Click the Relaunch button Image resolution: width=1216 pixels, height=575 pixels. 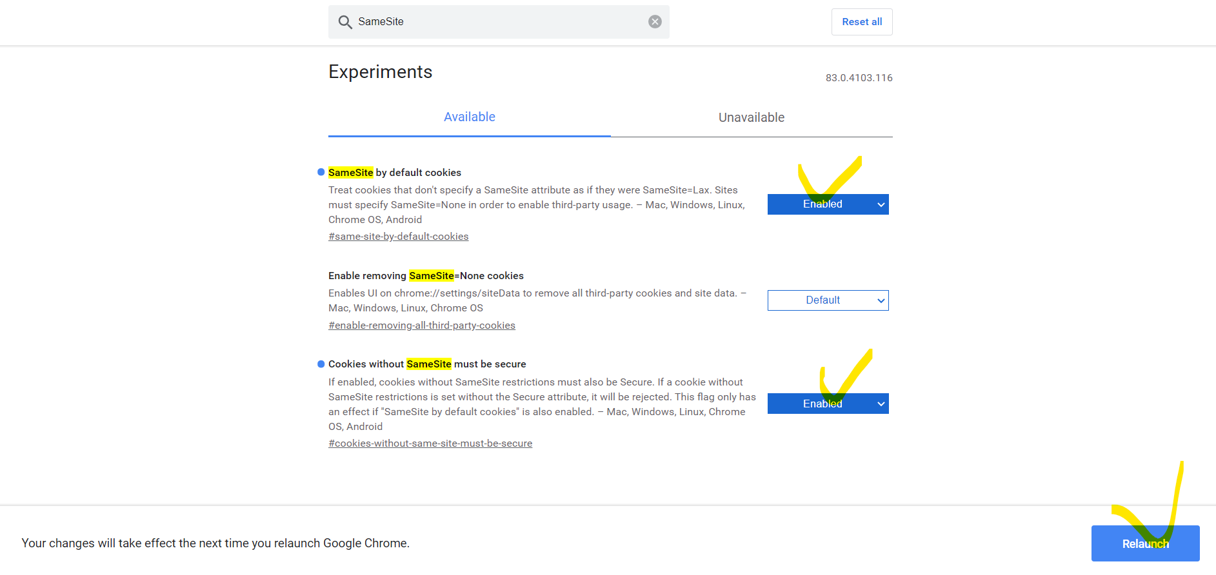(x=1145, y=543)
